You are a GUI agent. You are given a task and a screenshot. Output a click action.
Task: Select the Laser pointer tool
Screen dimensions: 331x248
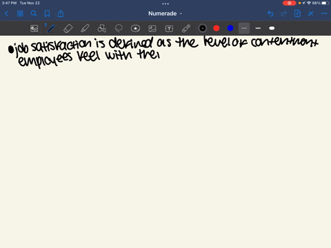coord(186,28)
